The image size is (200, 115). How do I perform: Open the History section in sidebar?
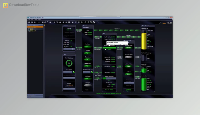point(35,97)
